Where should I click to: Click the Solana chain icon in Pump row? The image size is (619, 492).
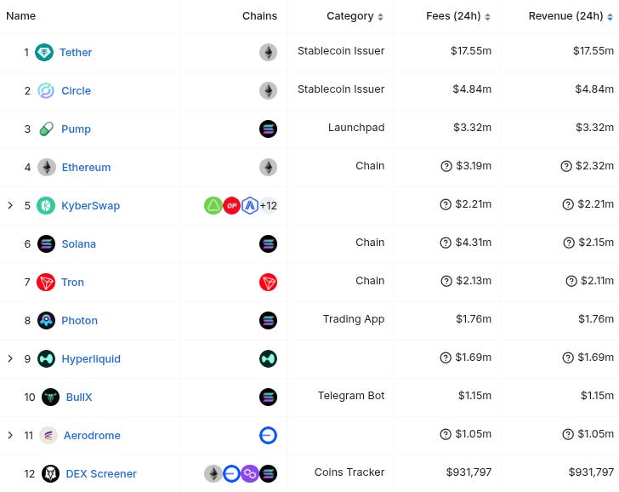point(268,129)
